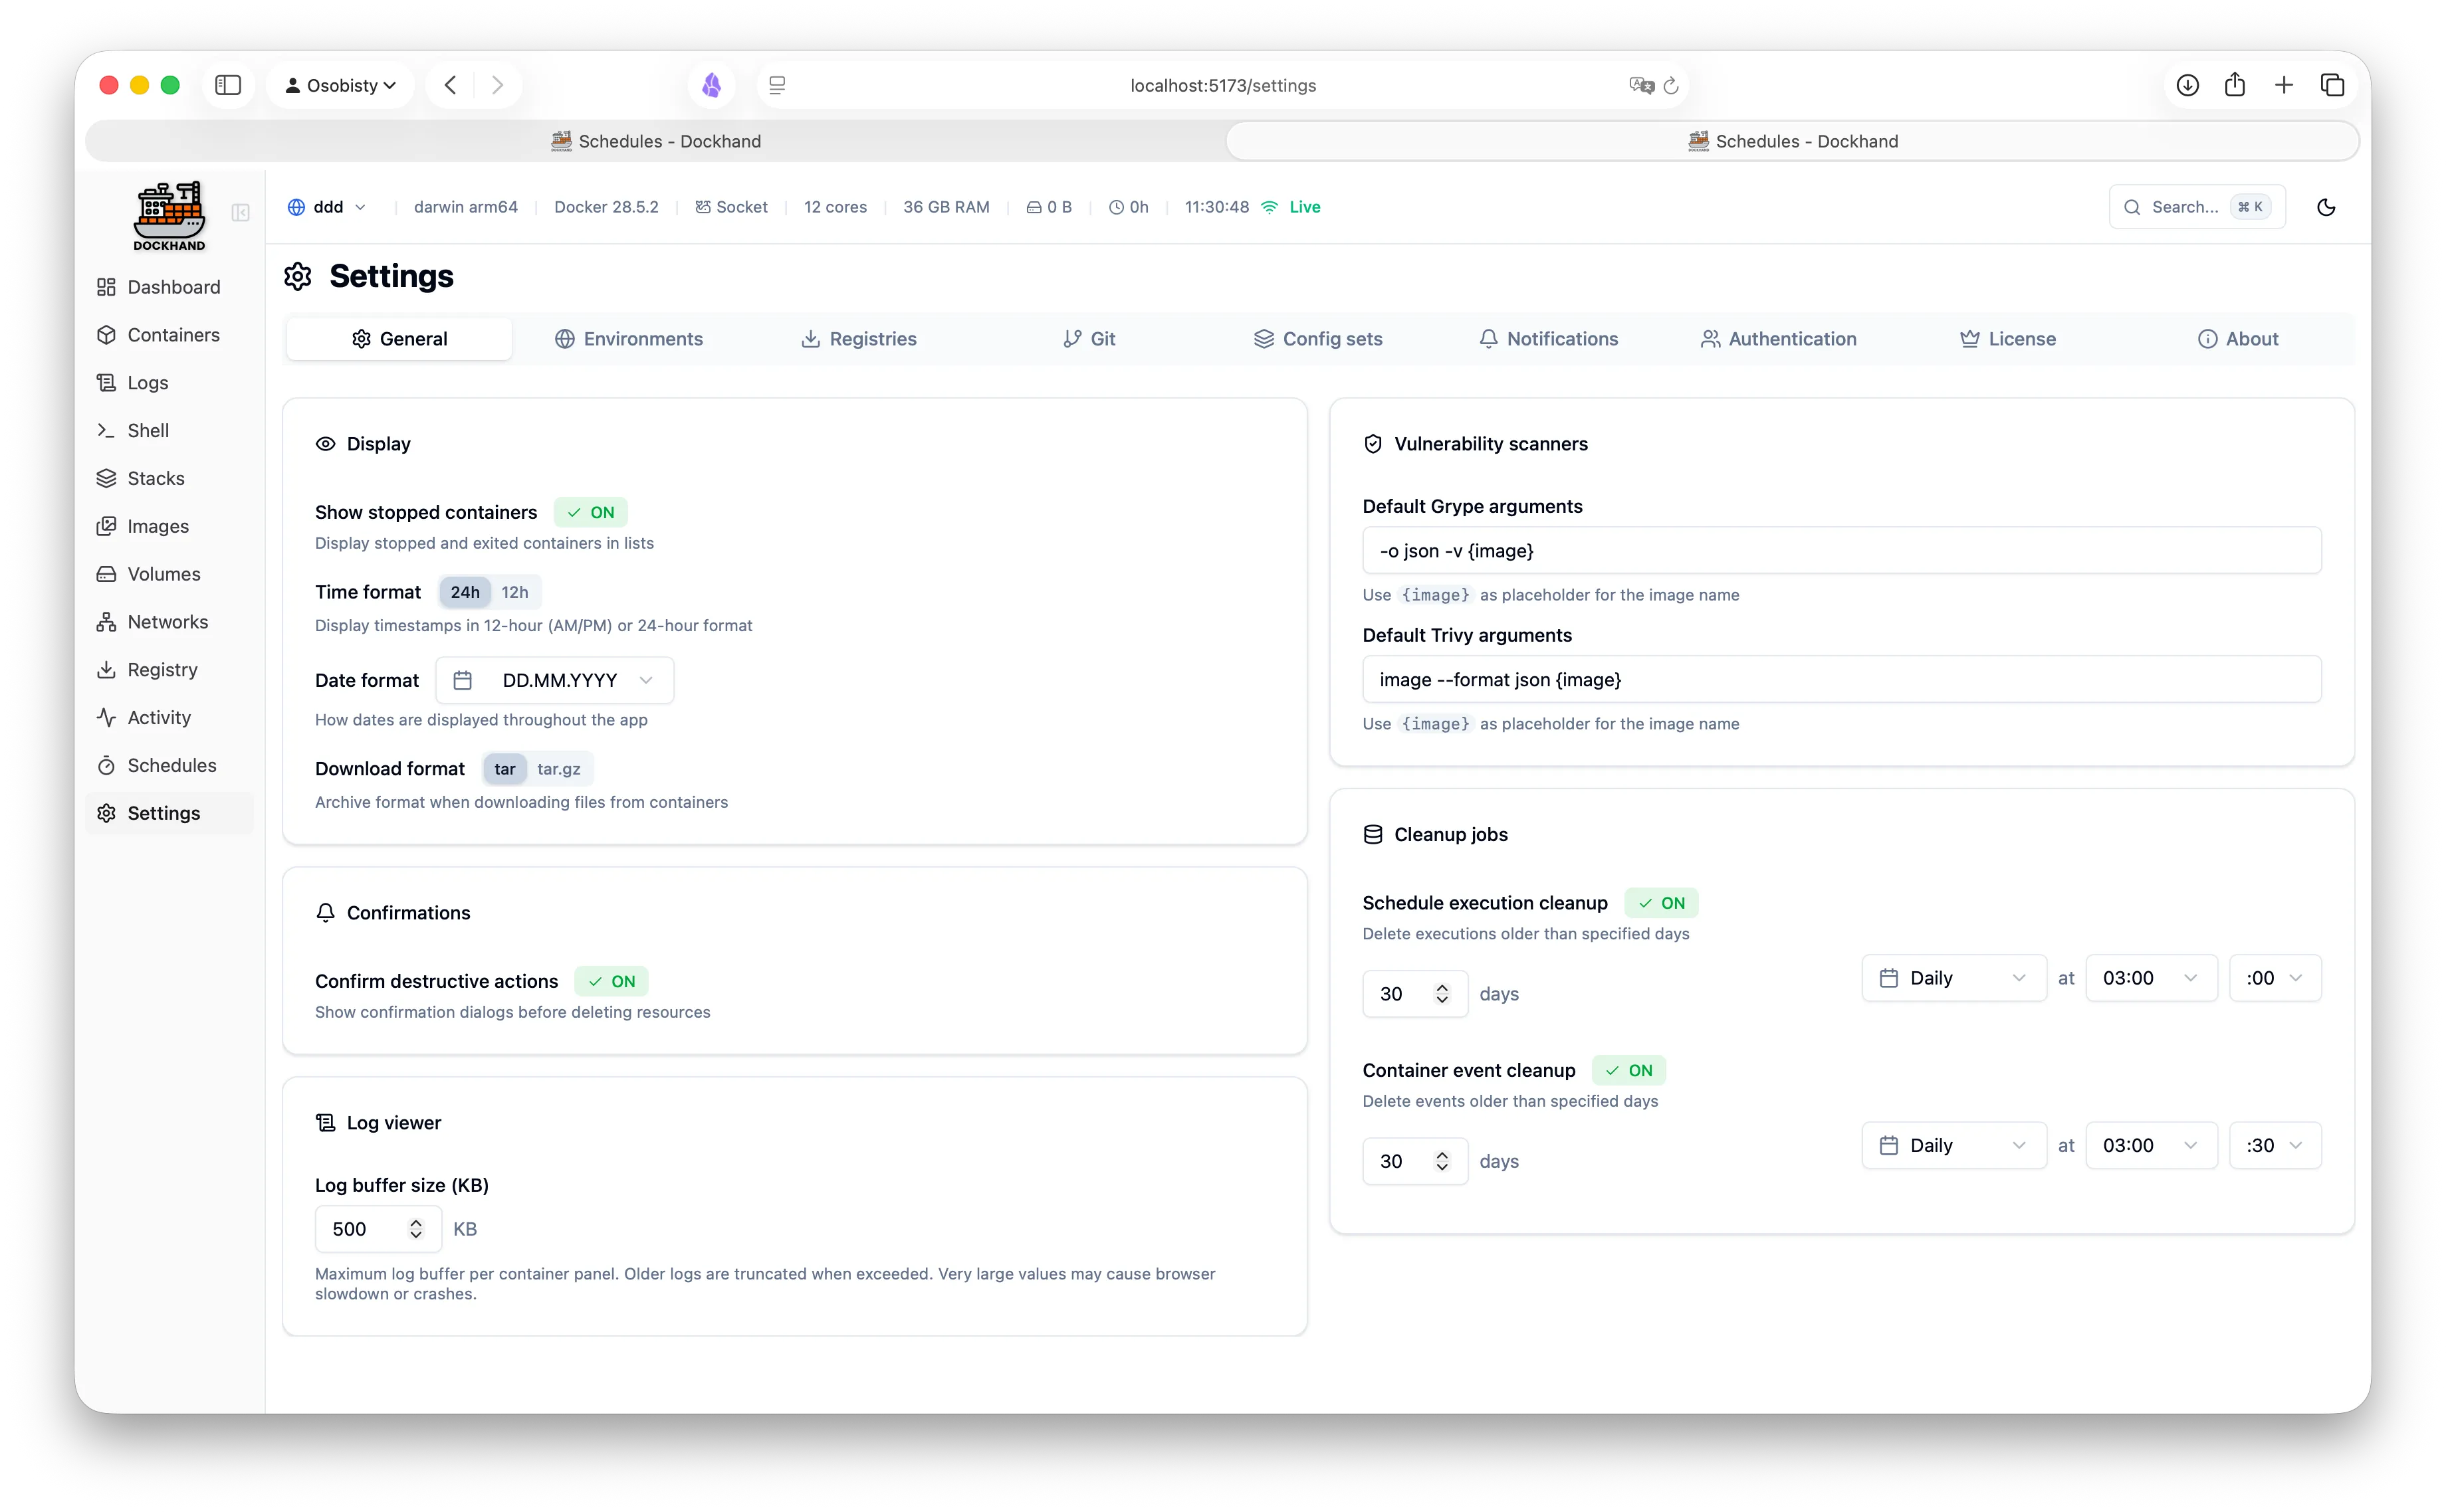Click the Default Grype arguments field
The height and width of the screenshot is (1512, 2446).
coord(1840,551)
